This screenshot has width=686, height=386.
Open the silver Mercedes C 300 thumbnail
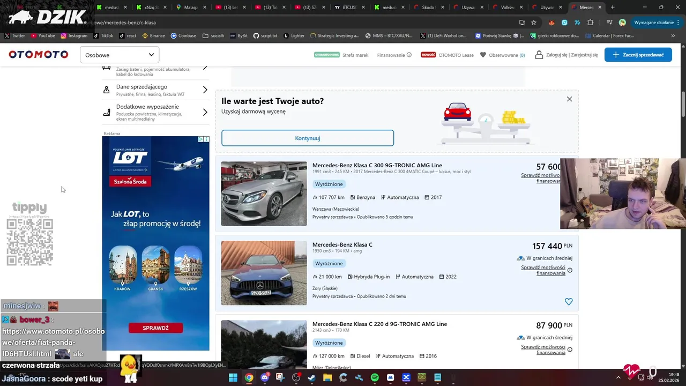coord(264,194)
